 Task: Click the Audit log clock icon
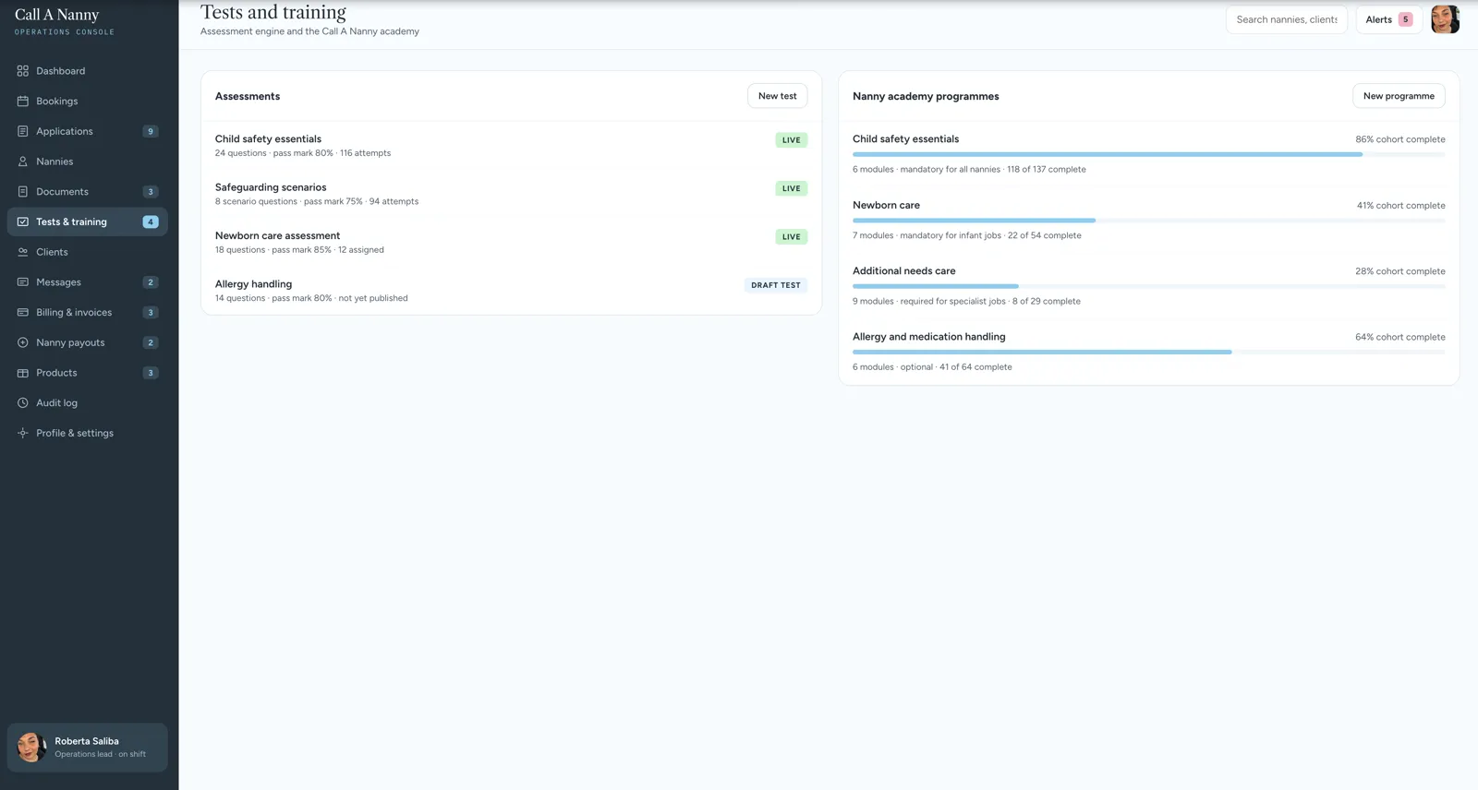[23, 403]
